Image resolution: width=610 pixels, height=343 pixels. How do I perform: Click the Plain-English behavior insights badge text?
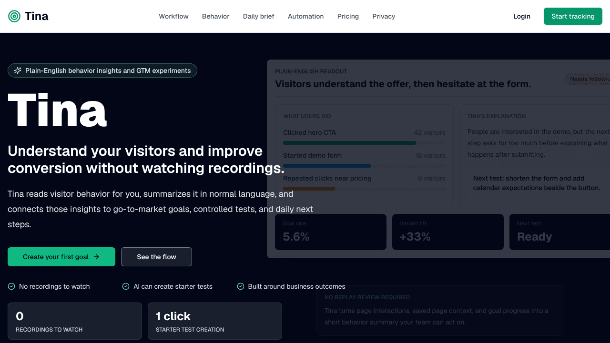pos(108,71)
